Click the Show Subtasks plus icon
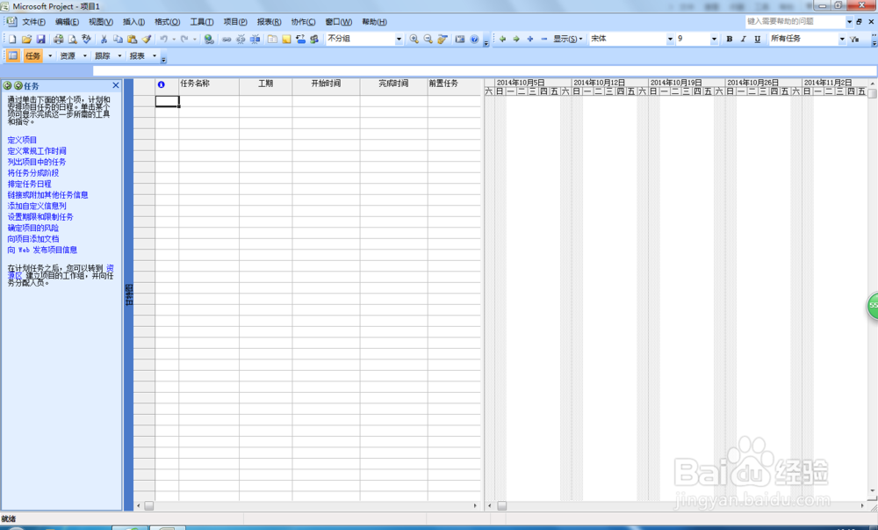 [x=530, y=40]
